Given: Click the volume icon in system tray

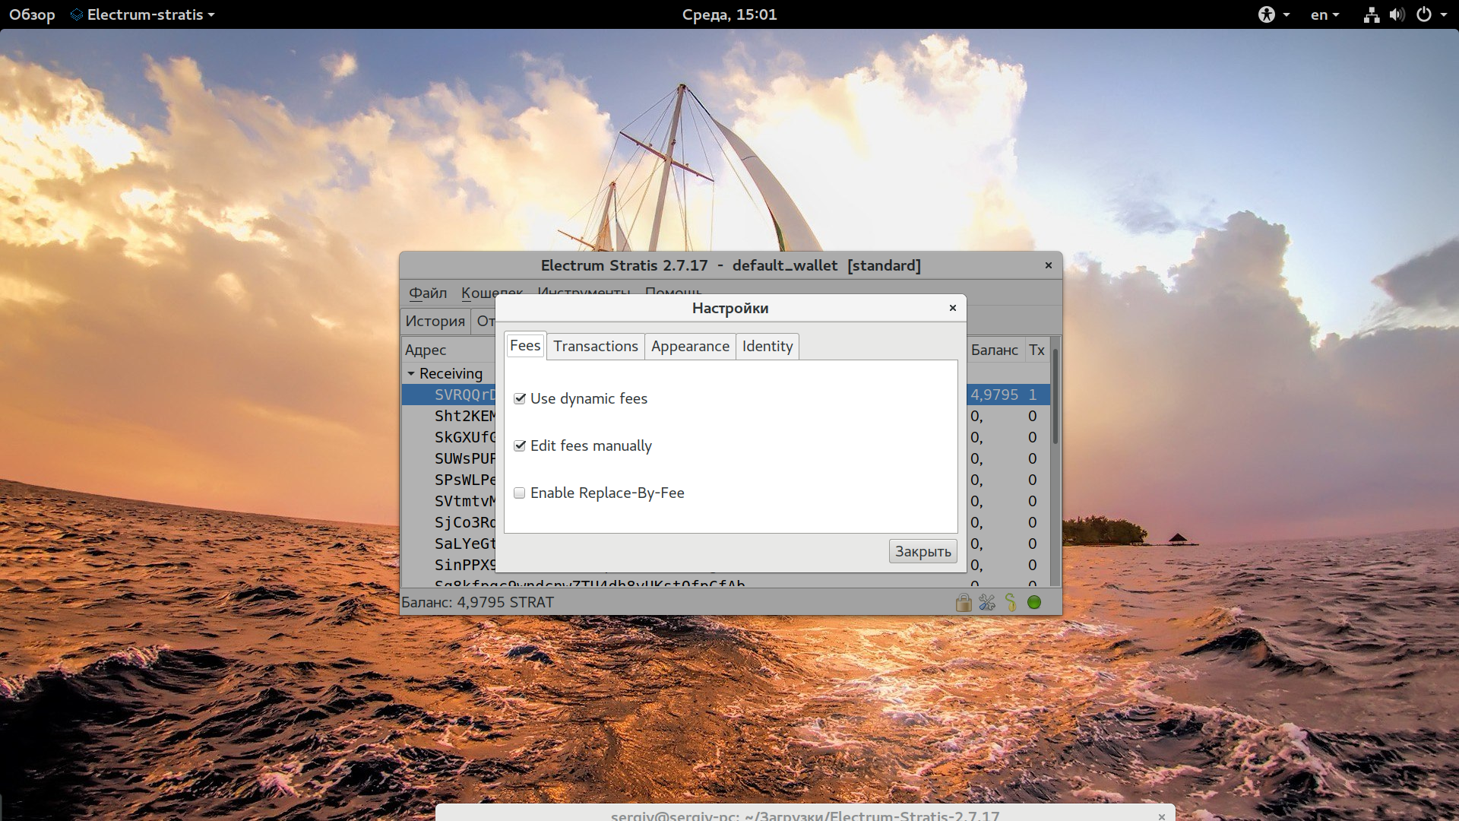Looking at the screenshot, I should tap(1395, 13).
